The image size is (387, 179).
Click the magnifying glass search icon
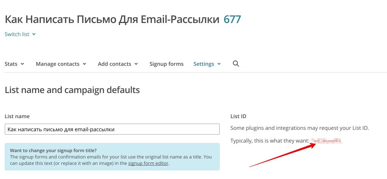[x=236, y=64]
